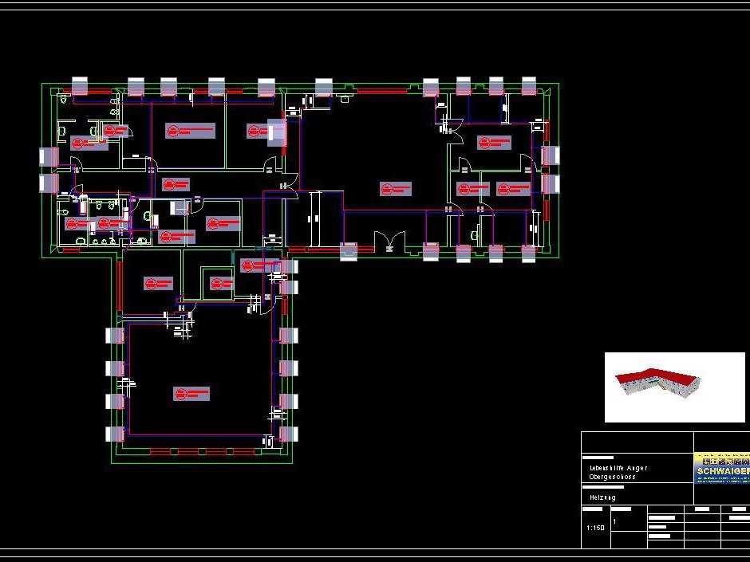Screen dimensions: 750x562
Task: Click the long red window bar above central hall
Action: [x=381, y=92]
